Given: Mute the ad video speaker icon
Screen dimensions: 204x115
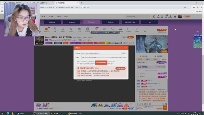Looking at the screenshot, I should (137, 52).
